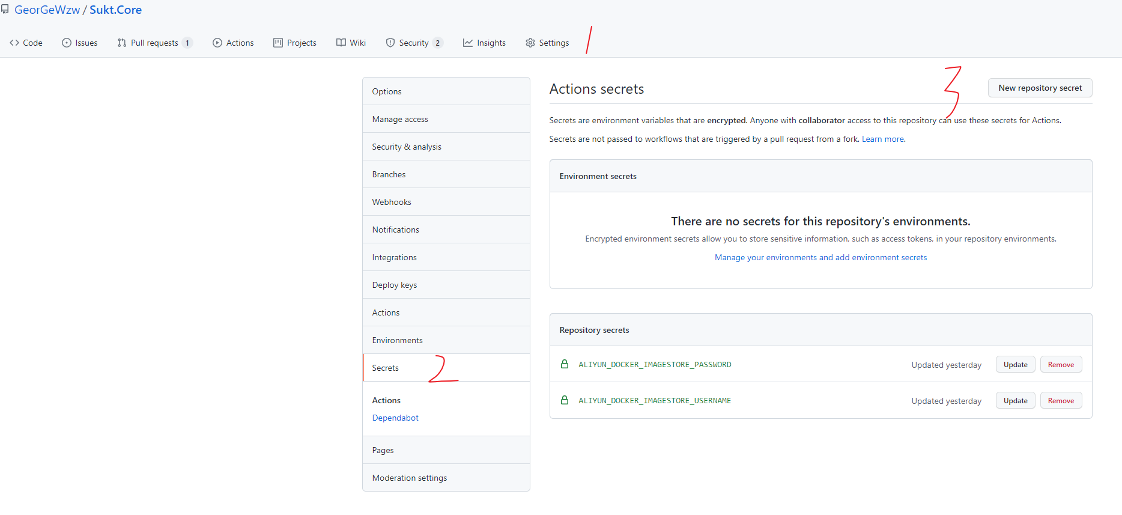Open Actions item in settings sidebar
This screenshot has height=515, width=1122.
point(446,312)
